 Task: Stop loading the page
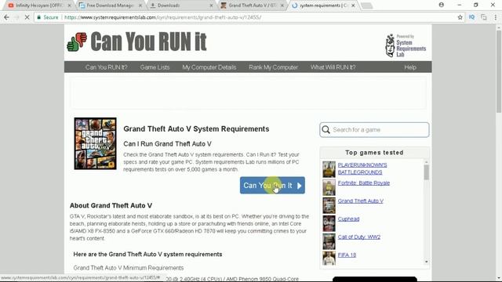(27, 17)
